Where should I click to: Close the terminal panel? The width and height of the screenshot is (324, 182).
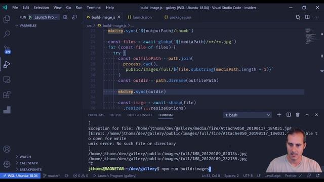tap(316, 115)
